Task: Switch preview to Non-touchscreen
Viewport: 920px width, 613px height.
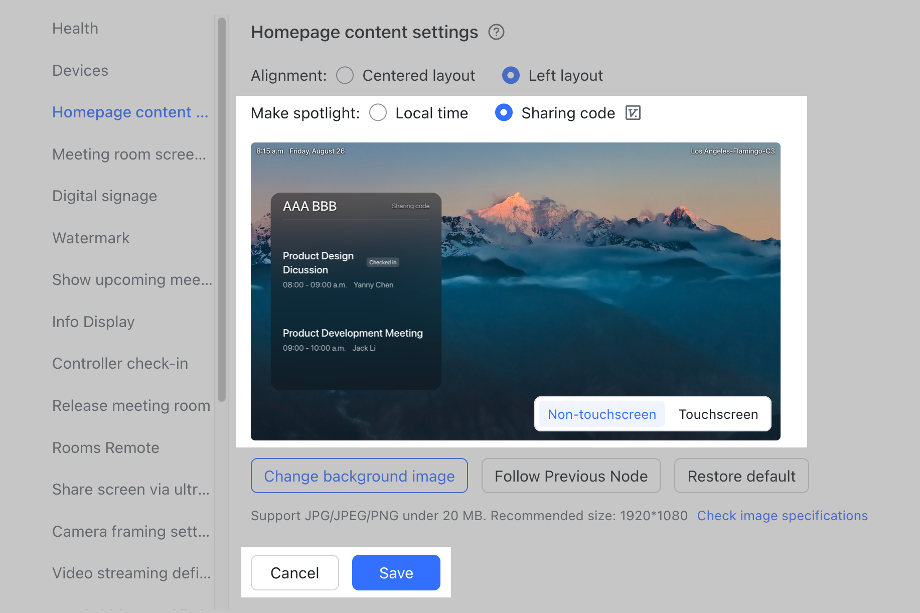Action: click(x=601, y=414)
